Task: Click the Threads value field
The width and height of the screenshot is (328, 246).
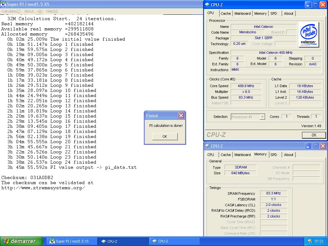Action: tap(316, 117)
